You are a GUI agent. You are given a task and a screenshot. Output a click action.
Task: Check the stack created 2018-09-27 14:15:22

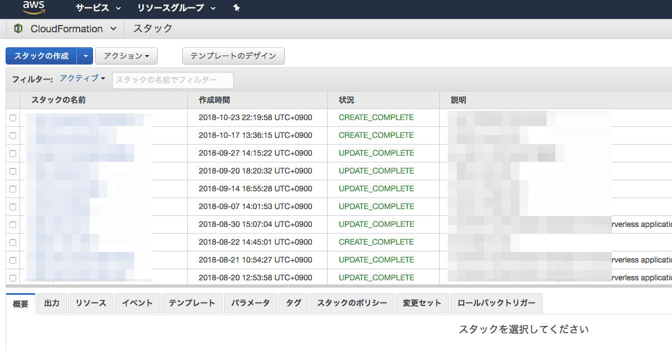click(x=13, y=154)
